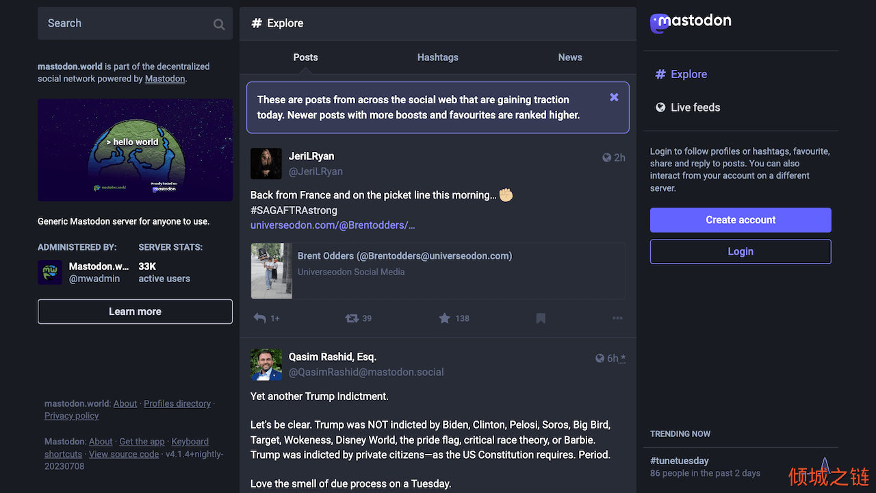
Task: Open the Keyboard shortcuts link
Action: pos(127,448)
